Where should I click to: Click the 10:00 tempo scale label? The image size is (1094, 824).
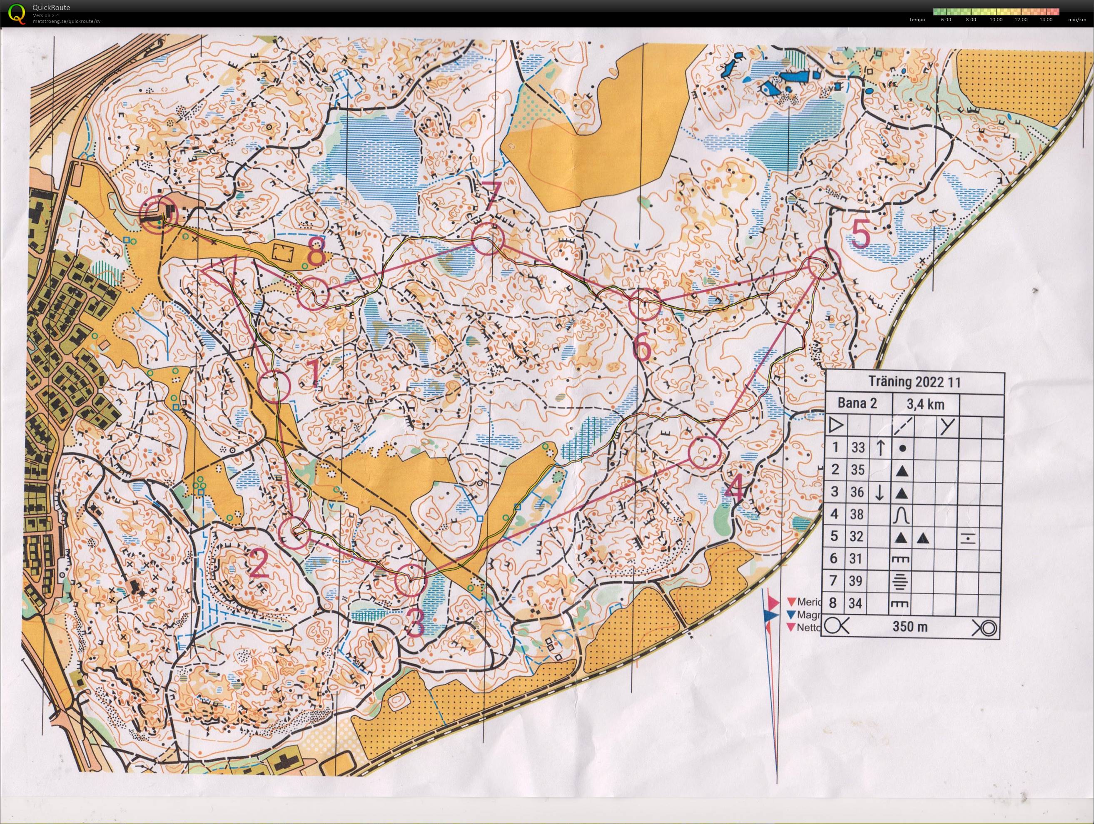coord(996,20)
